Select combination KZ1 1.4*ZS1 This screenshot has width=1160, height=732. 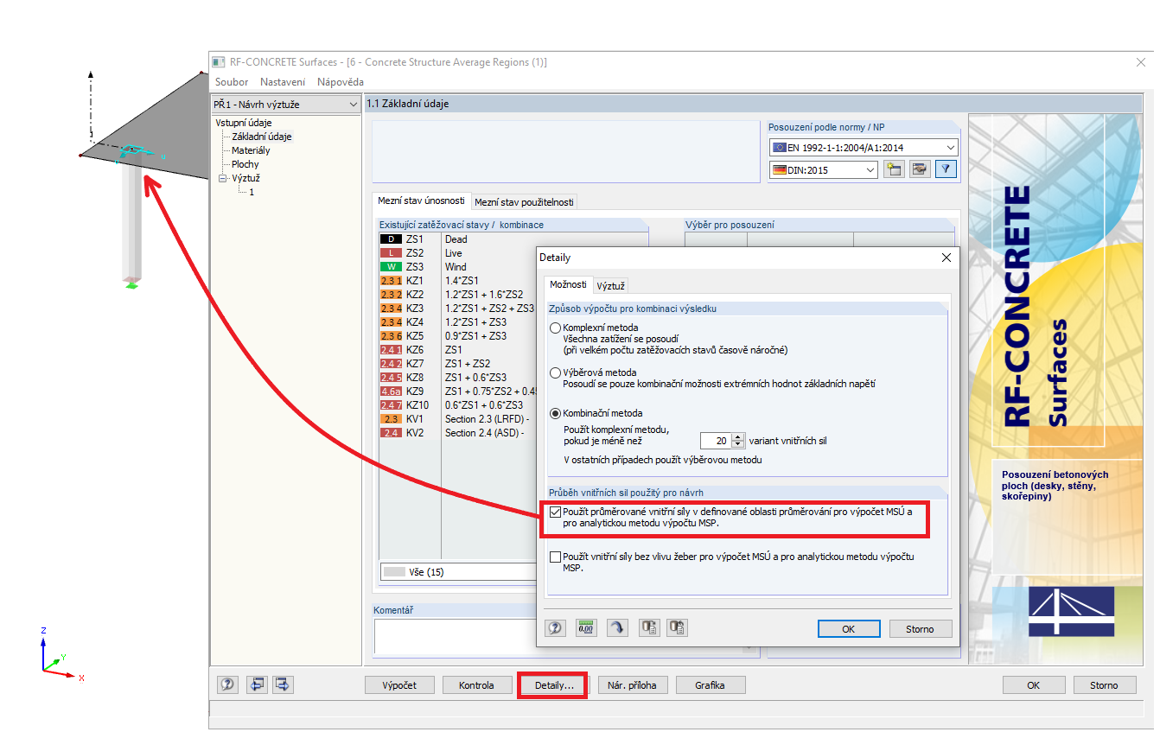(458, 281)
